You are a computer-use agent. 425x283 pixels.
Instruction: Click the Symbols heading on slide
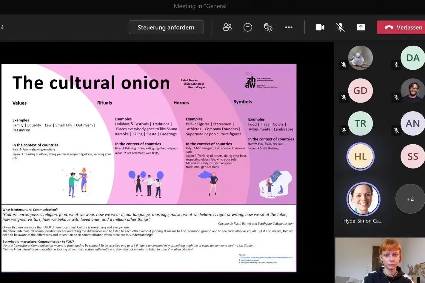click(243, 102)
